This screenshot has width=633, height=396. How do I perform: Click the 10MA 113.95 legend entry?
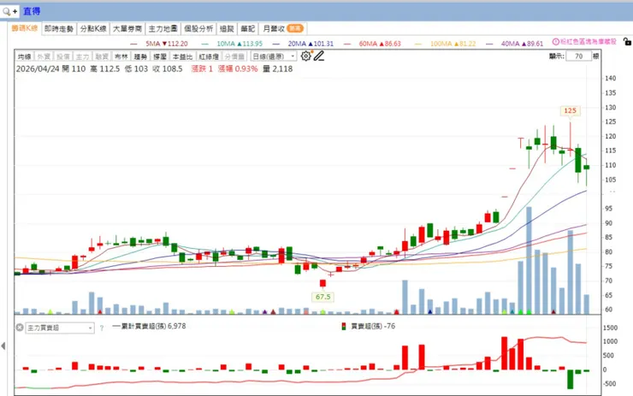240,44
